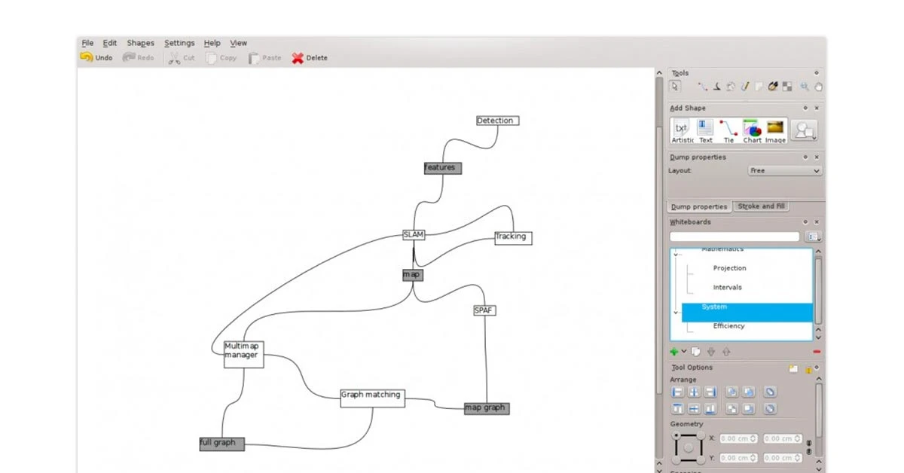Select the arrow selection tool in Tools panel
904x473 pixels.
coord(676,86)
